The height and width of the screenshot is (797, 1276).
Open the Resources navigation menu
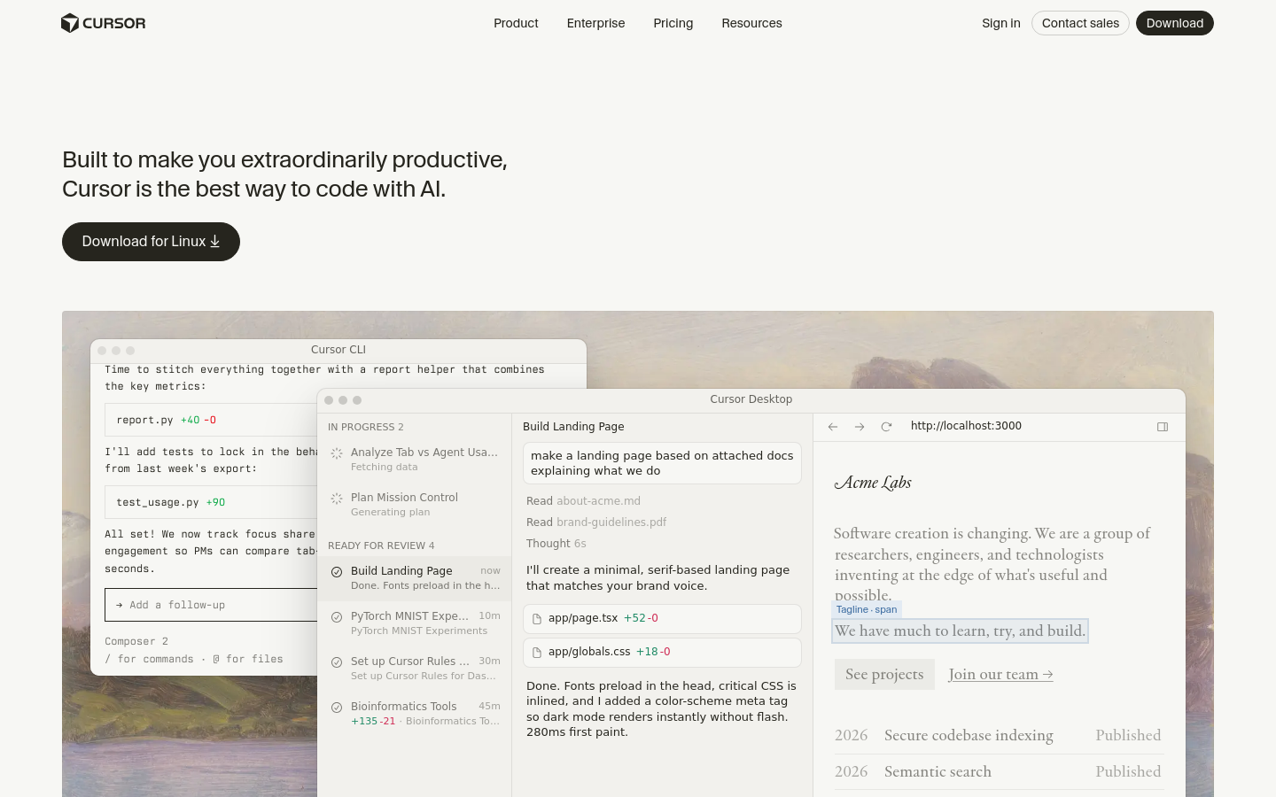[751, 23]
